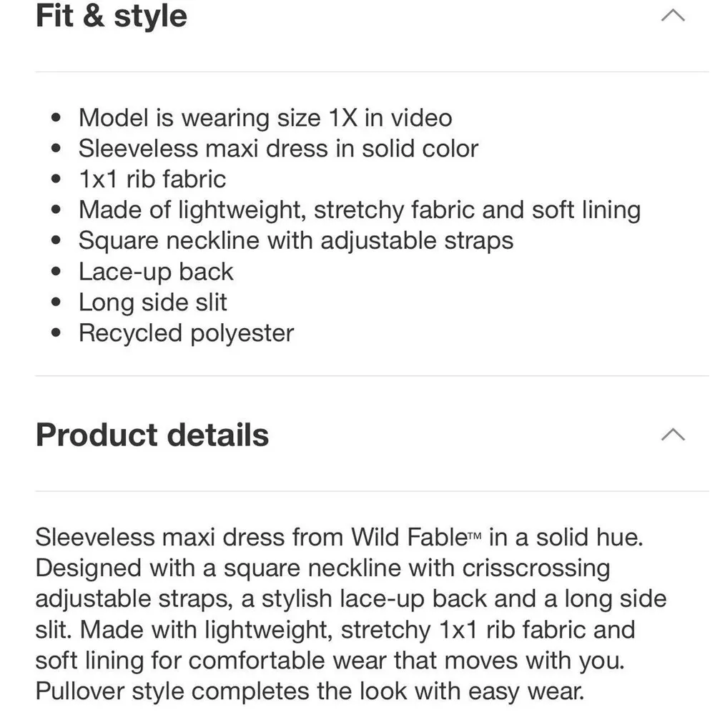Select the Fit & style section heading
This screenshot has width=715, height=715.
[x=111, y=16]
